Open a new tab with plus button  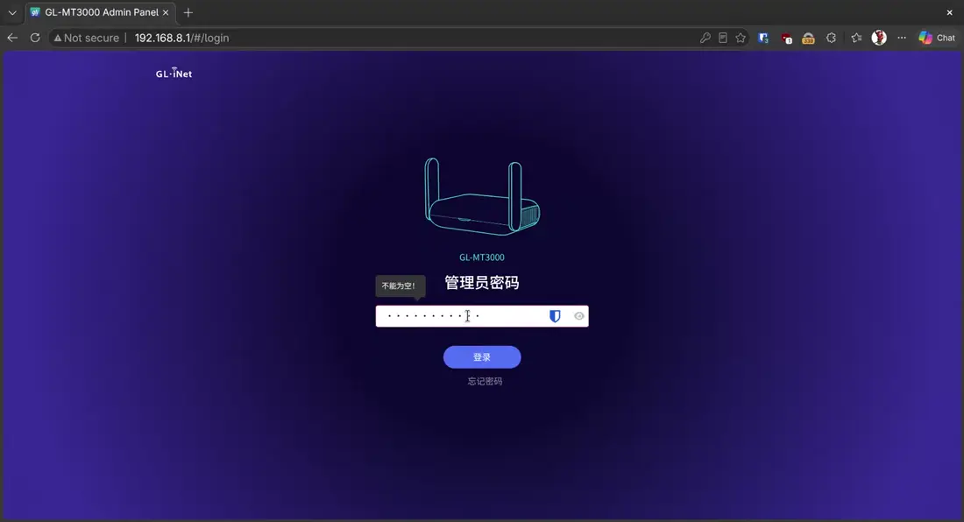188,12
